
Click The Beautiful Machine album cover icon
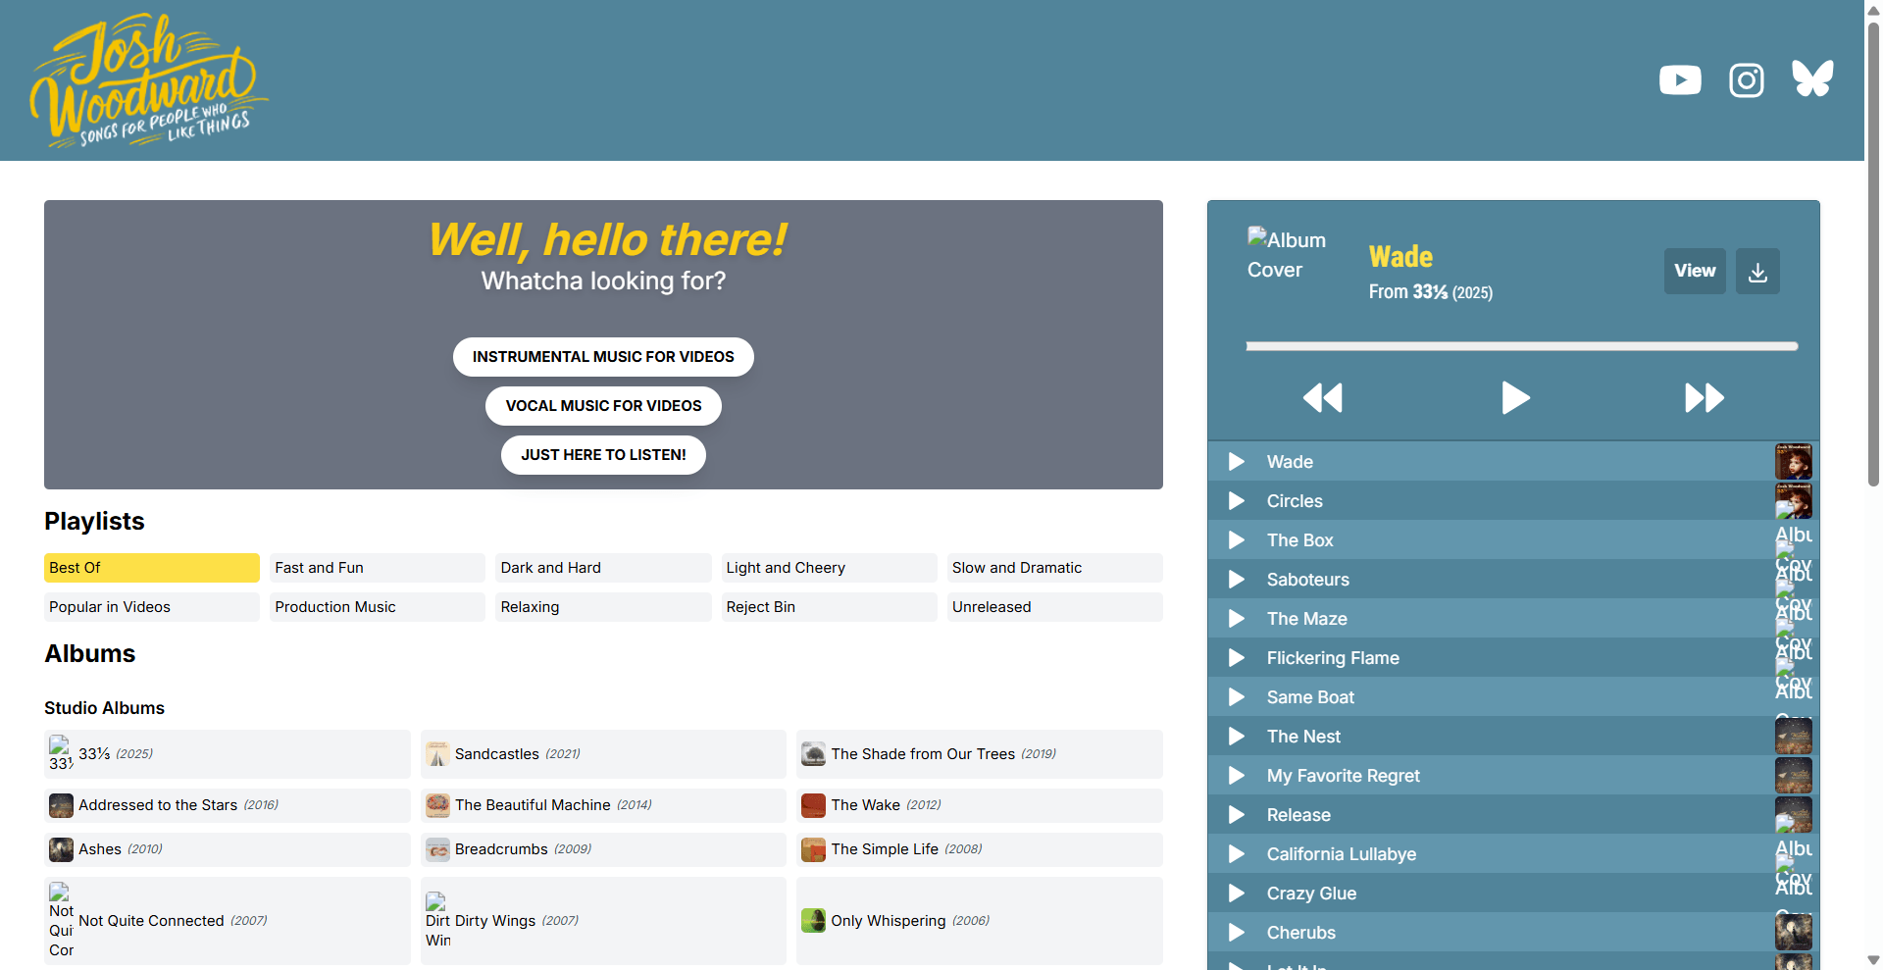coord(437,805)
